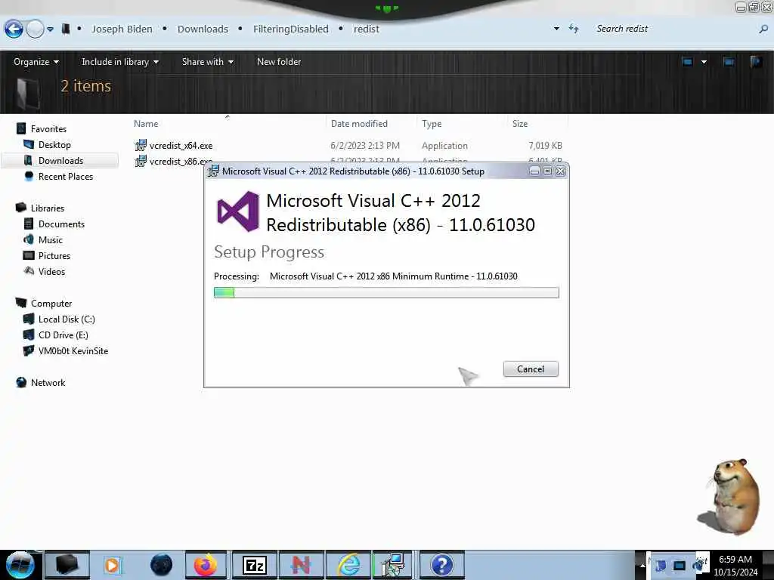Open the address bar history dropdown
774x580 pixels.
(556, 29)
